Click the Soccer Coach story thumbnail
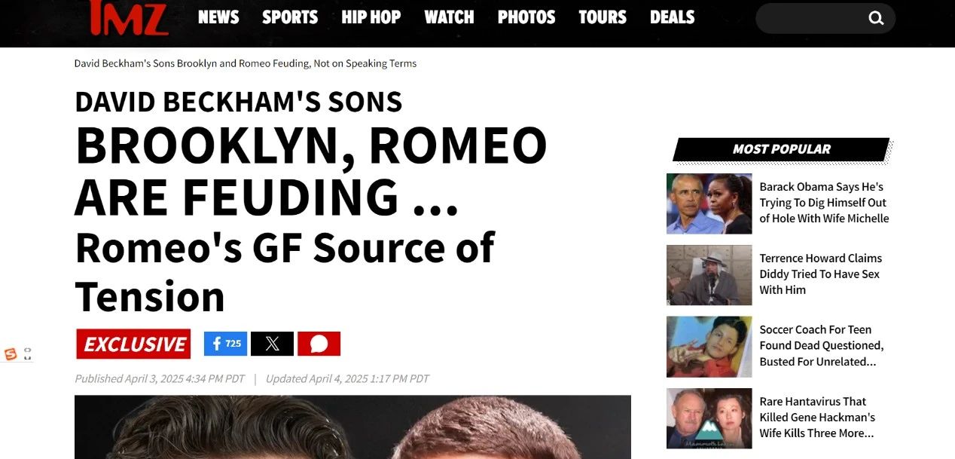955x459 pixels. (709, 347)
